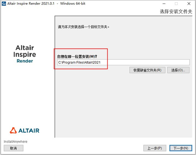Minimize the installer window
196x155 pixels.
[162, 4]
